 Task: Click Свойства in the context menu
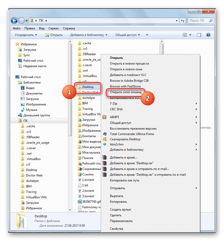(x=116, y=229)
